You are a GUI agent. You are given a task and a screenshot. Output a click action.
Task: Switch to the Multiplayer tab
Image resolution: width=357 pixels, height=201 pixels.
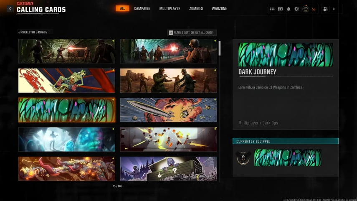170,8
